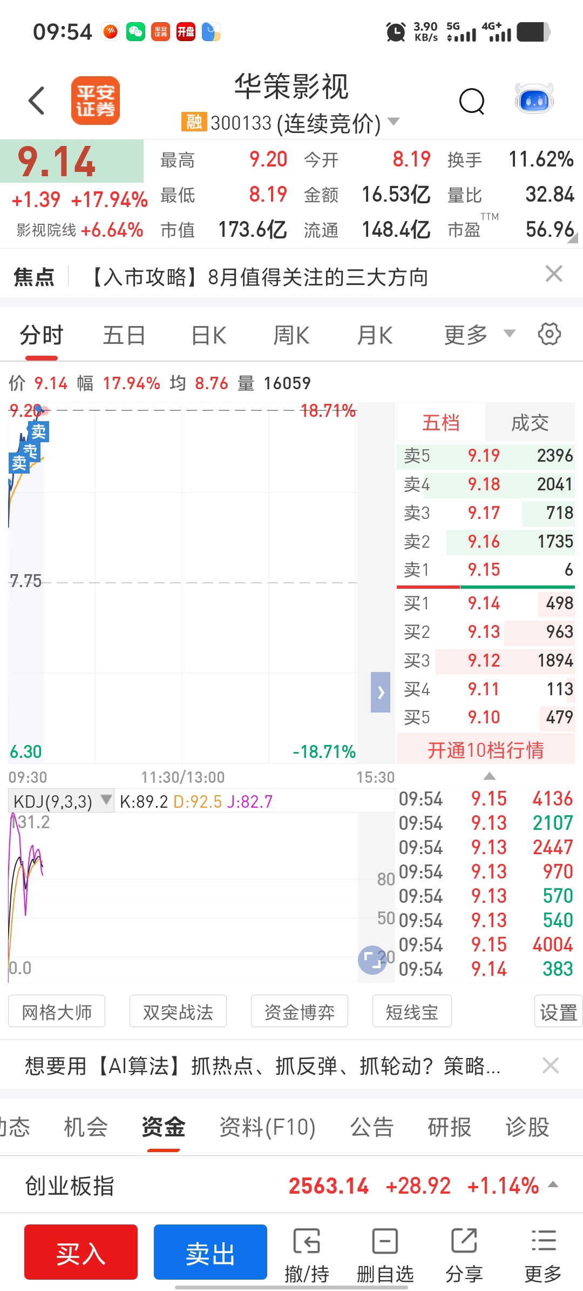Tap the back arrow icon
Image resolution: width=583 pixels, height=1291 pixels.
[36, 101]
